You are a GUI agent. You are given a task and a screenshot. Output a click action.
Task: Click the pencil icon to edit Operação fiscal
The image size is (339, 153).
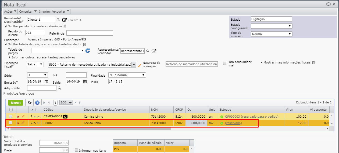point(139,65)
